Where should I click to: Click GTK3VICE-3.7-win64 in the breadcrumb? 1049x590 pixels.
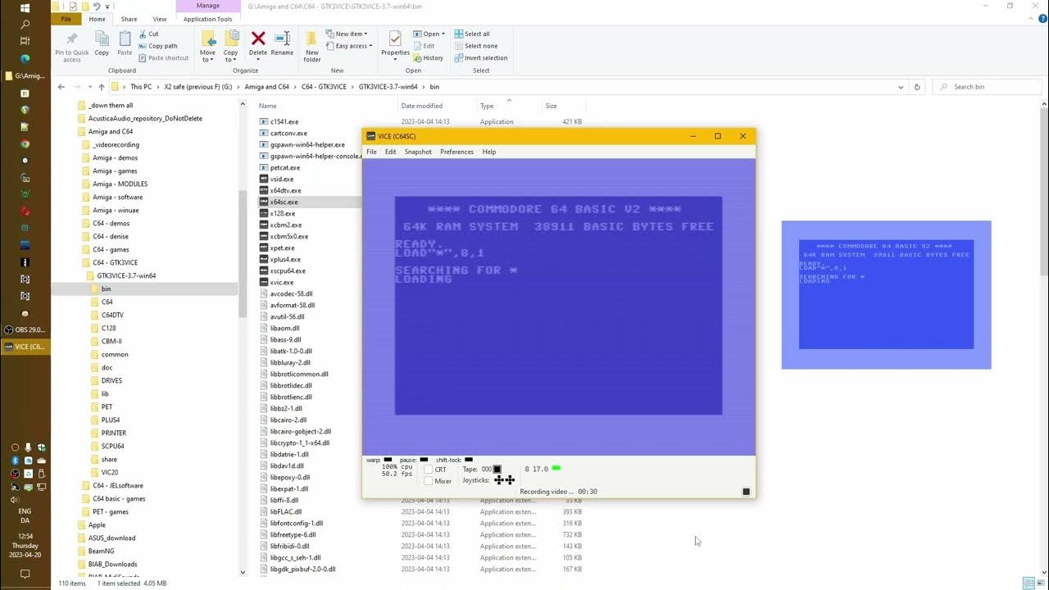(388, 87)
